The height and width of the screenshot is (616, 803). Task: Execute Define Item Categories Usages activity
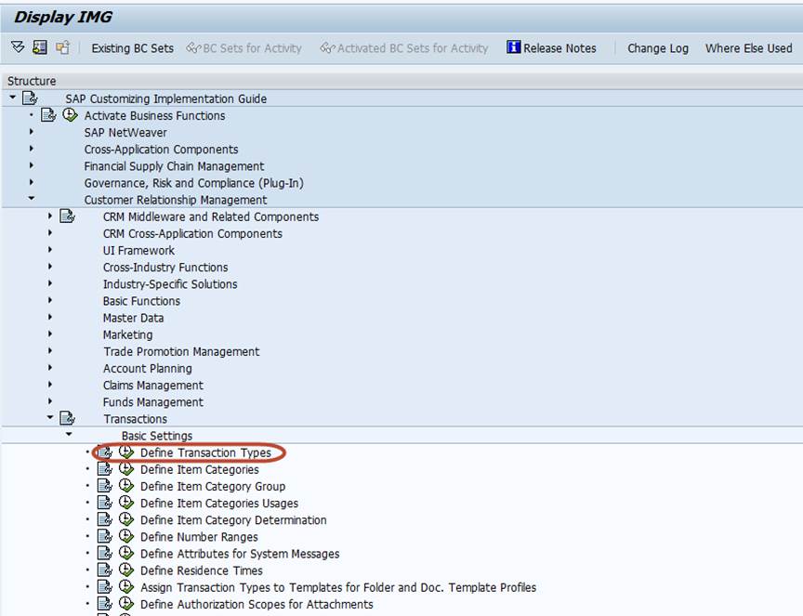(x=126, y=503)
